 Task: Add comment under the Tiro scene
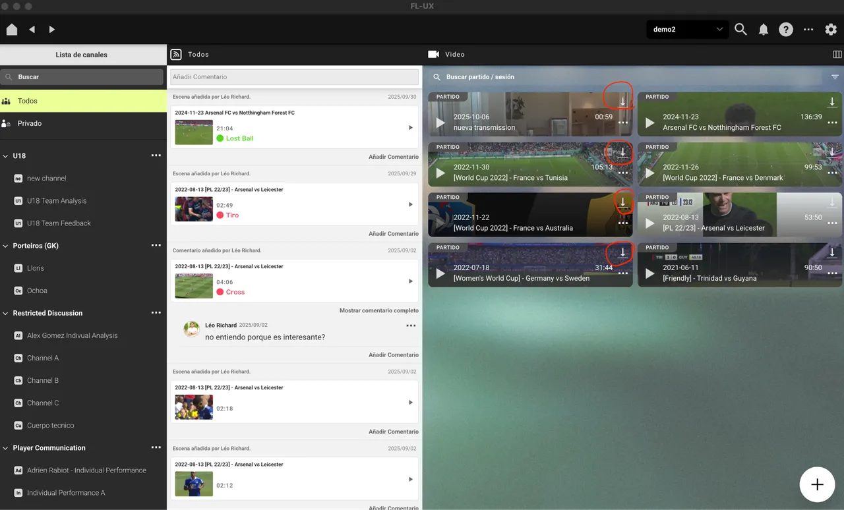[394, 234]
